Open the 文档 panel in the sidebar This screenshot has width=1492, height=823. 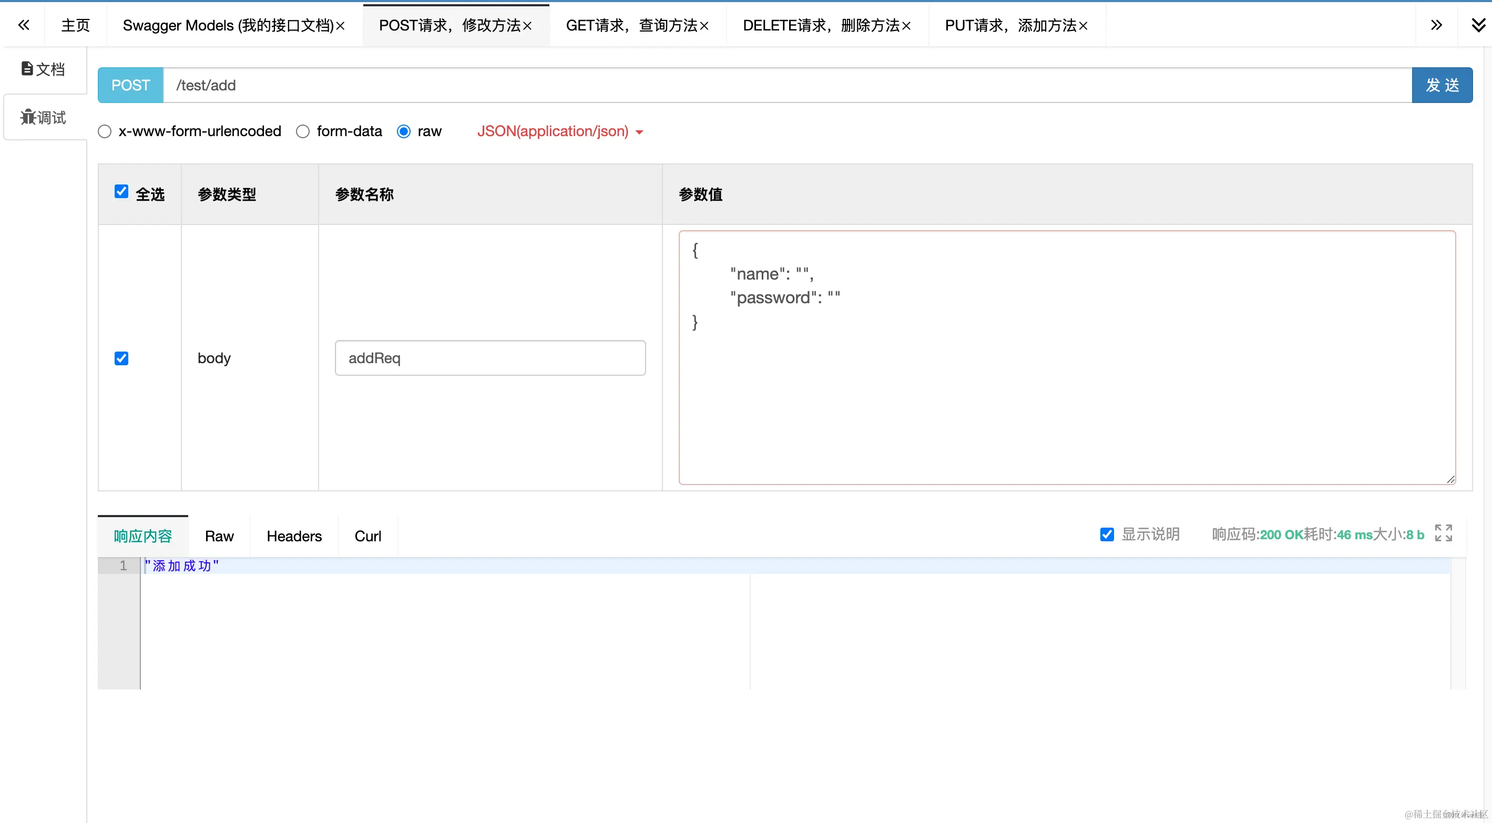coord(43,68)
